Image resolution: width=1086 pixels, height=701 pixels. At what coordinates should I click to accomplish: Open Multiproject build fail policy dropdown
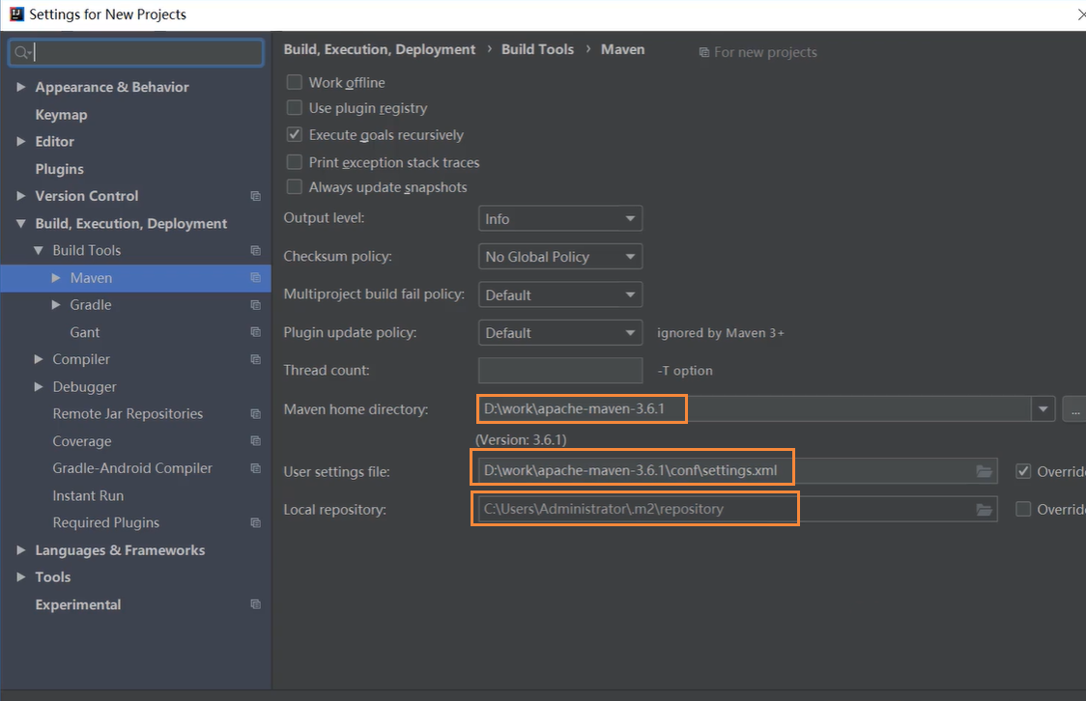coord(560,294)
